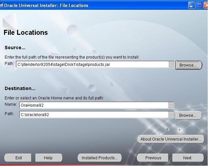
Task: Click the Source... section label
Action: (15, 48)
